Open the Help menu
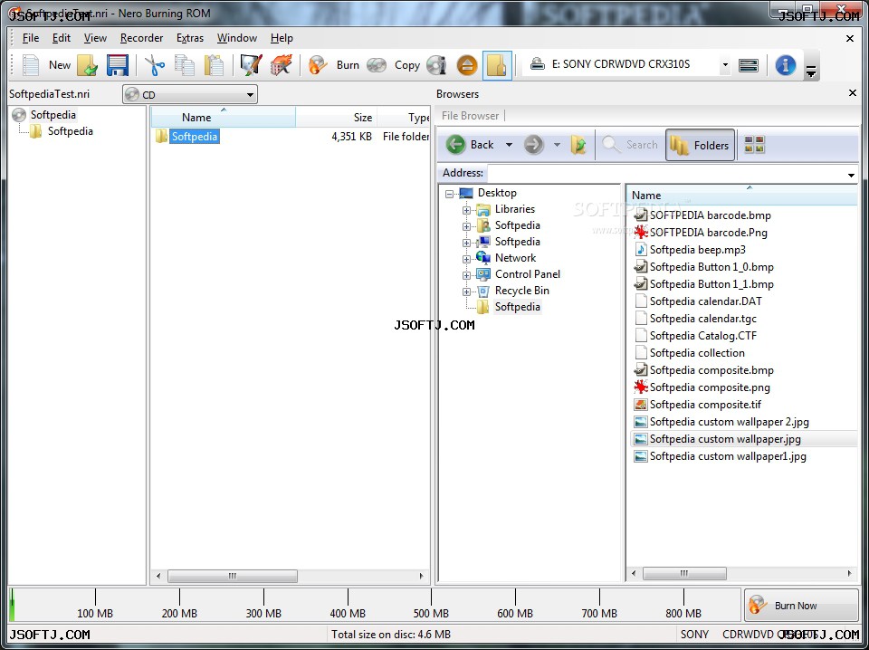 [282, 38]
